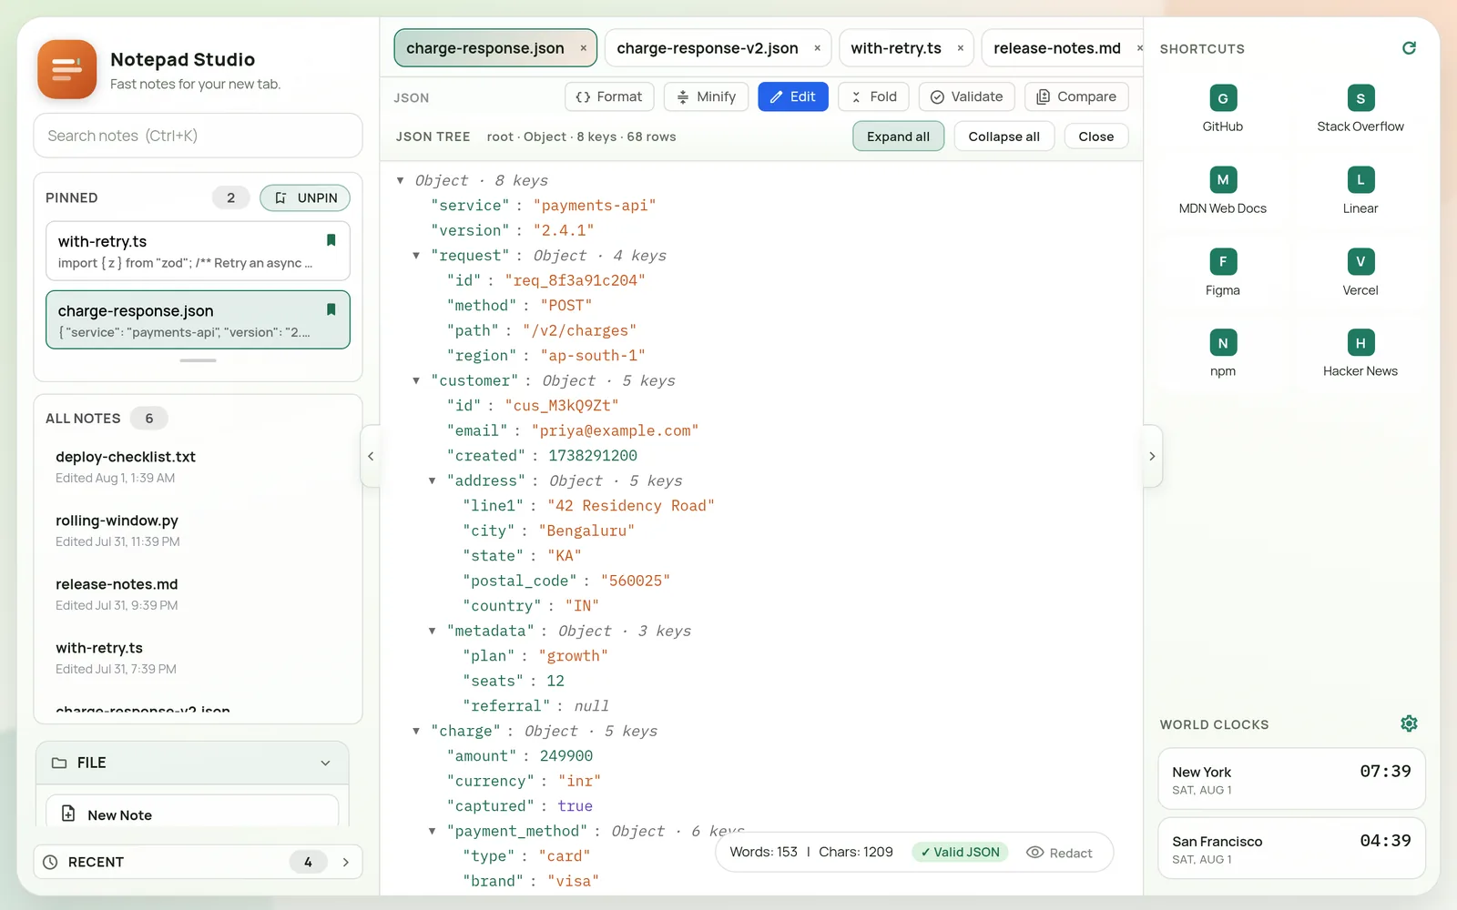The width and height of the screenshot is (1457, 910).
Task: Open world clocks settings gear
Action: click(1409, 723)
